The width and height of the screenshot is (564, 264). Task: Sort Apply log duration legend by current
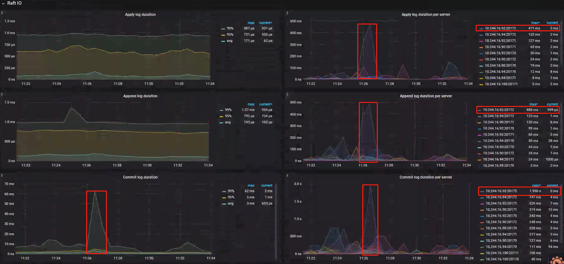pos(266,23)
